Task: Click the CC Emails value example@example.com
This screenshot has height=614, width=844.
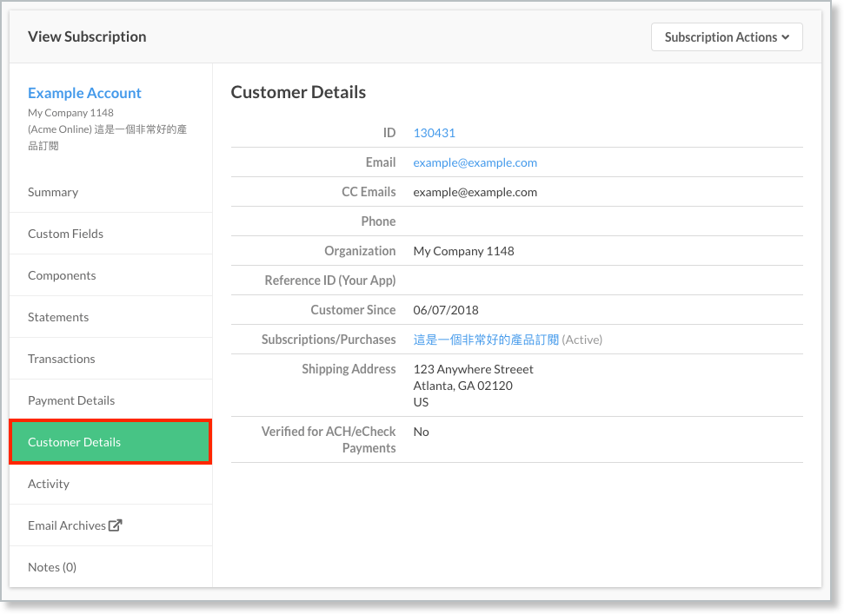Action: pyautogui.click(x=475, y=192)
